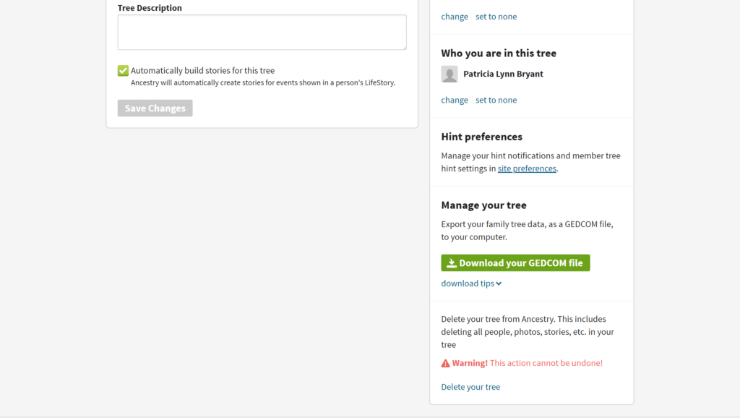
Task: Click the topmost change link
Action: click(454, 16)
